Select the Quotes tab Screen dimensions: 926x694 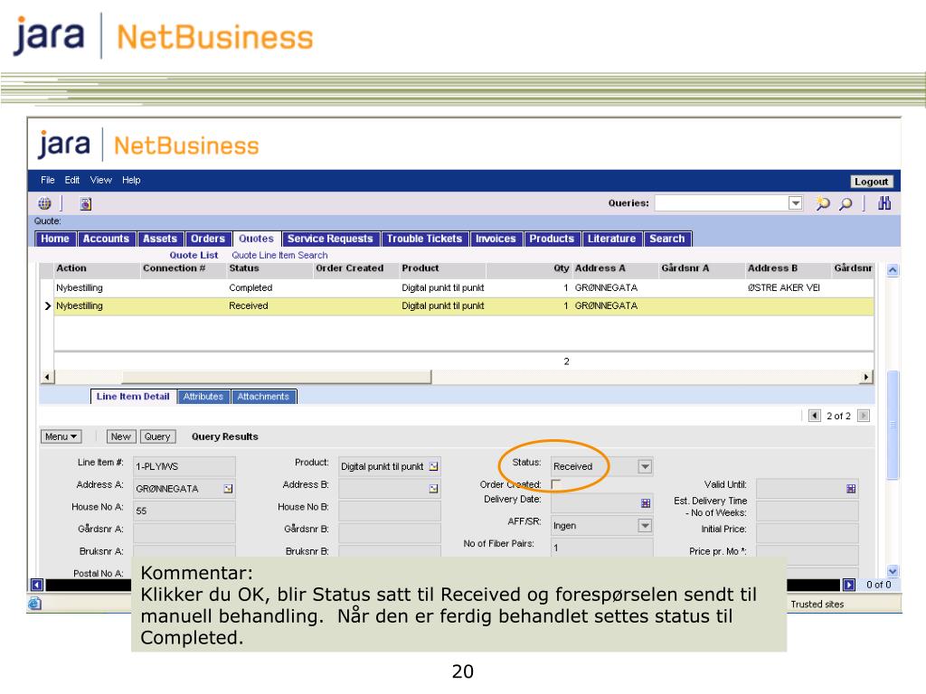(x=256, y=239)
